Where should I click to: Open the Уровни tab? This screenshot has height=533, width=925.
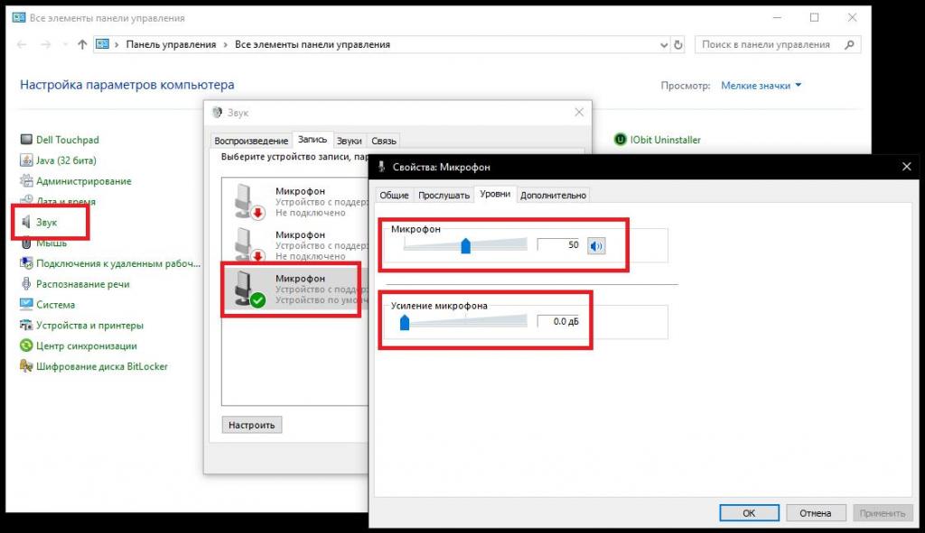pyautogui.click(x=495, y=194)
